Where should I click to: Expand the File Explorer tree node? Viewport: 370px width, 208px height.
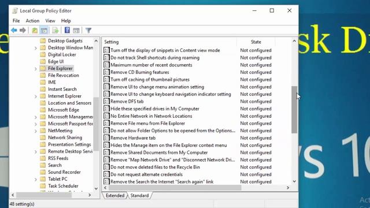pyautogui.click(x=36, y=69)
